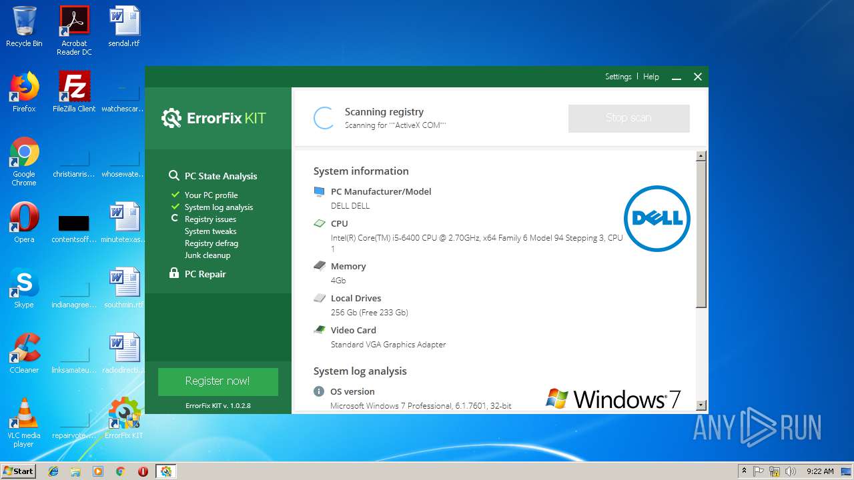
Task: Click the Stop scan button
Action: [628, 118]
